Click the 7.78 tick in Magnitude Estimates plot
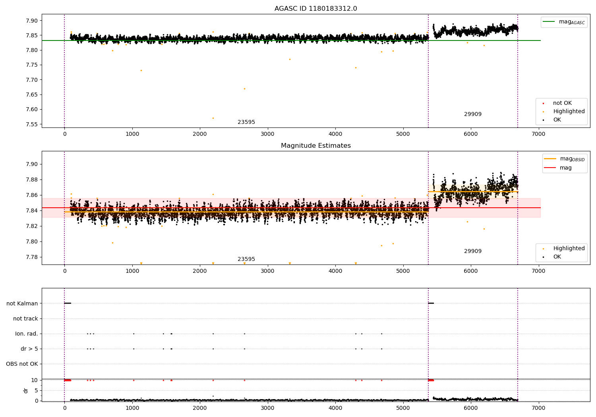The height and width of the screenshot is (417, 596). click(31, 257)
